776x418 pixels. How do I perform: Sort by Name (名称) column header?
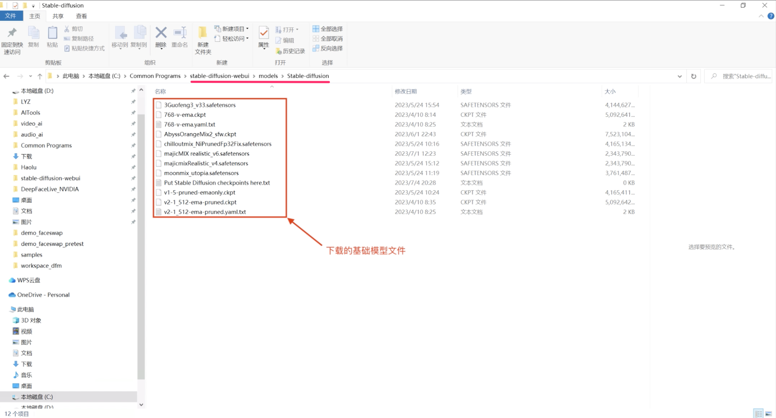point(160,91)
